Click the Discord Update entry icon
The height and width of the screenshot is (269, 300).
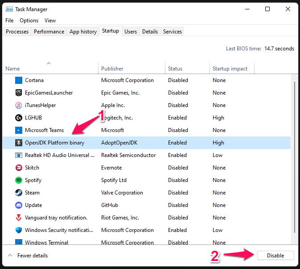click(x=19, y=205)
